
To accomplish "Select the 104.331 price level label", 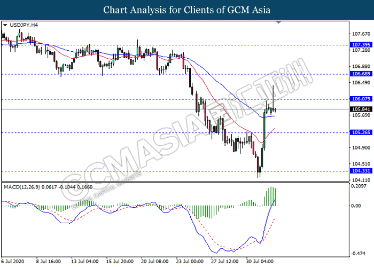I will (x=361, y=171).
